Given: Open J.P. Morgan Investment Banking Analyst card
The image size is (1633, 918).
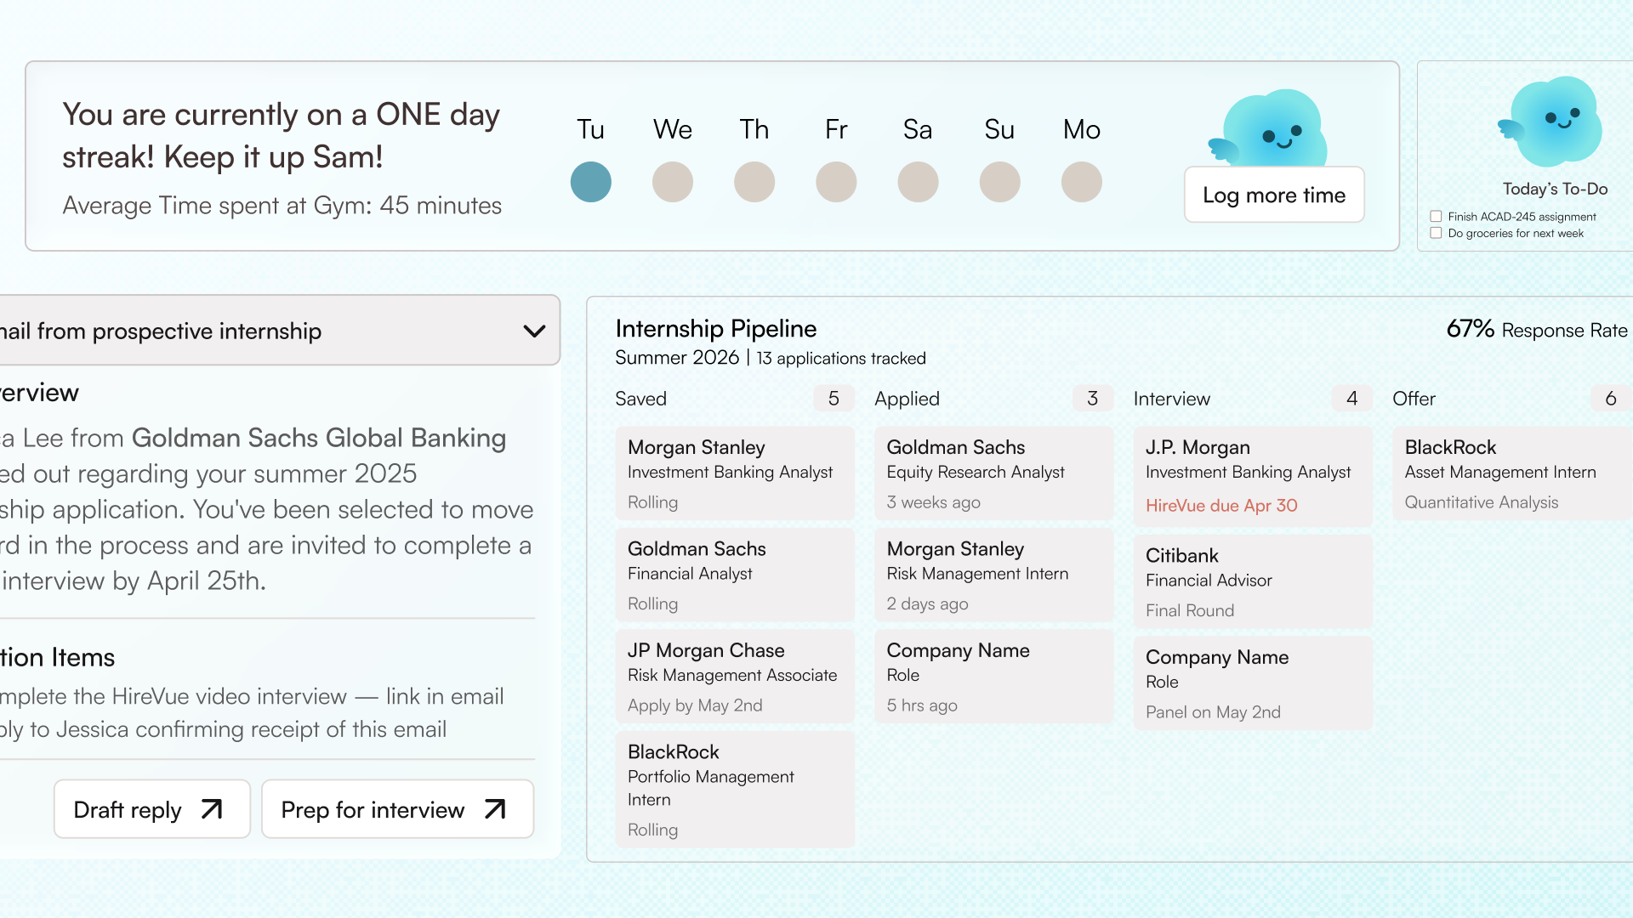Looking at the screenshot, I should (x=1253, y=477).
